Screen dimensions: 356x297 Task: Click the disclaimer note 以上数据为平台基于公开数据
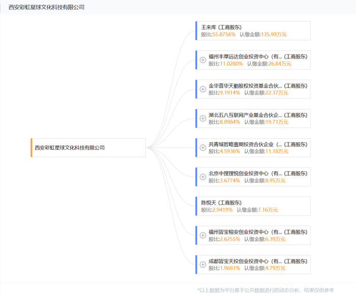(x=265, y=290)
